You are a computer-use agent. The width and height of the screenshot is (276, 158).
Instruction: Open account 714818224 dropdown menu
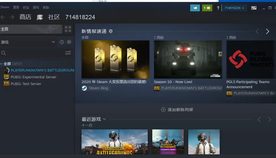click(x=234, y=8)
